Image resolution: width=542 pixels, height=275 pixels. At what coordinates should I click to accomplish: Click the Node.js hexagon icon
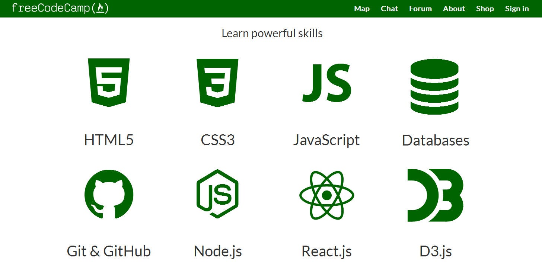(x=217, y=194)
